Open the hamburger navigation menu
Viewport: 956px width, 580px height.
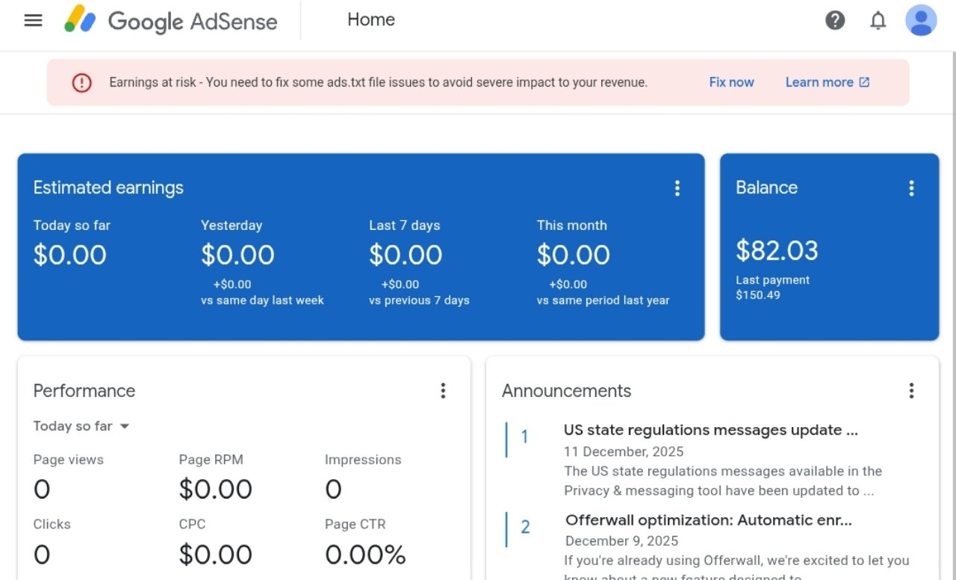point(33,20)
